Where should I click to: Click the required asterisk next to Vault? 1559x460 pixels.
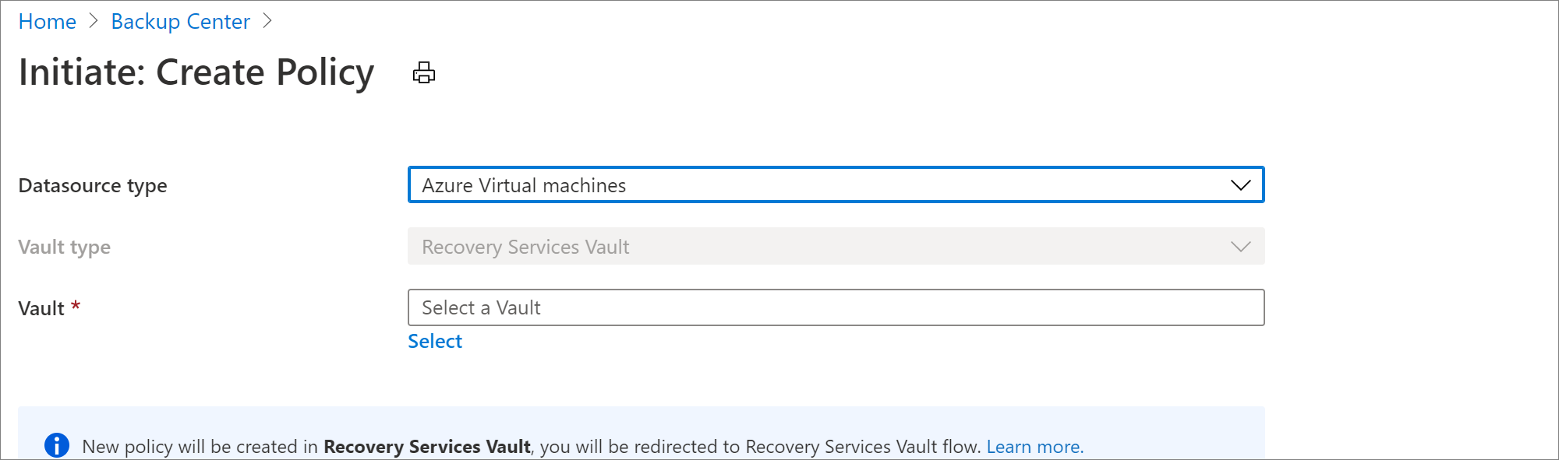coord(74,307)
